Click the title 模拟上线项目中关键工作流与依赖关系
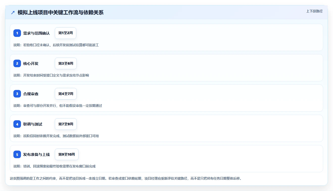 (61, 12)
